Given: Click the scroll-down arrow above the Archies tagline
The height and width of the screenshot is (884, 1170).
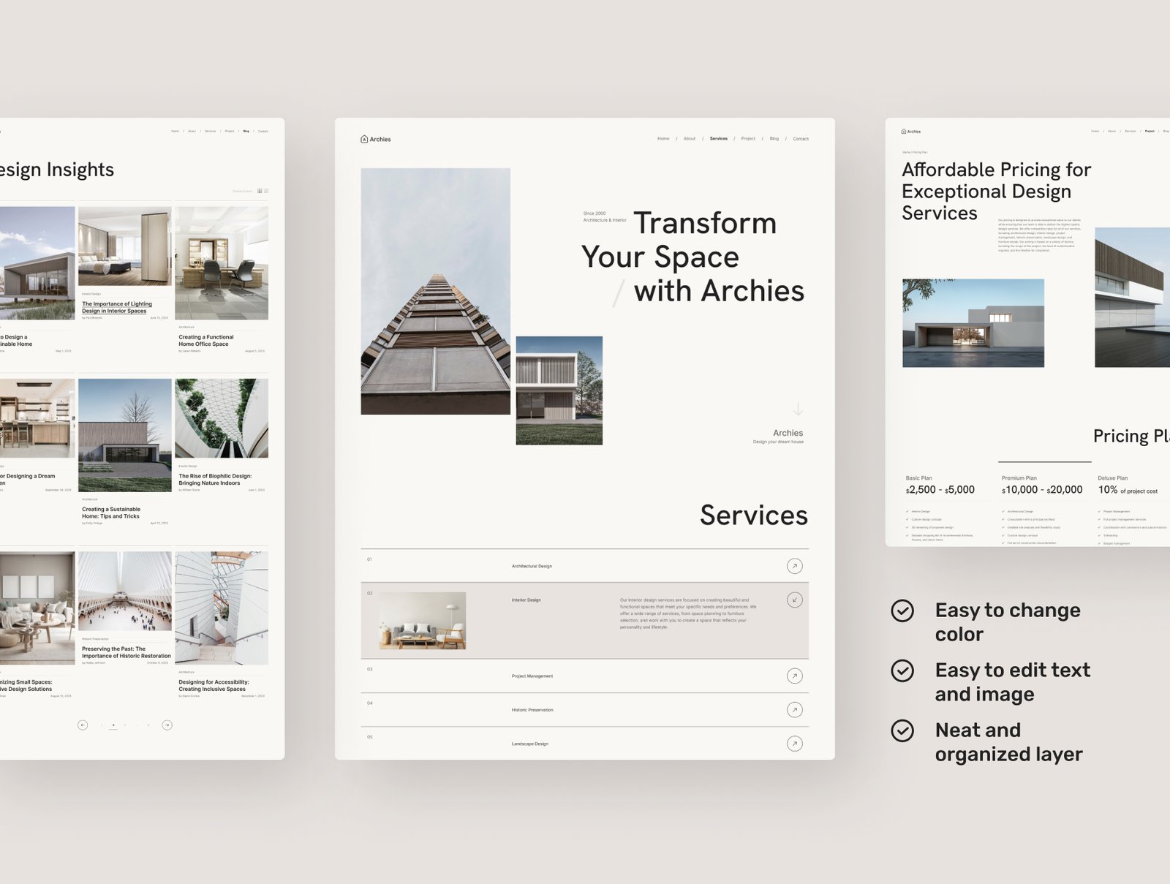Looking at the screenshot, I should pyautogui.click(x=798, y=409).
